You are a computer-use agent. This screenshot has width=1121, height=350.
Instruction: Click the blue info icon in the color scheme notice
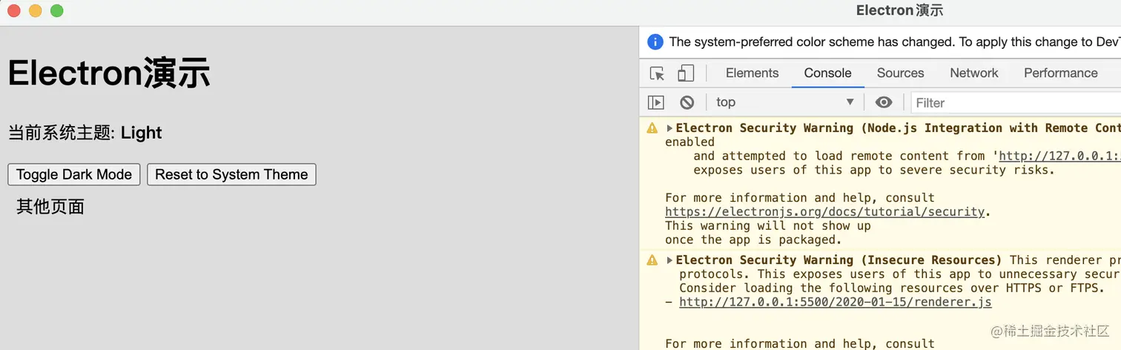tap(655, 42)
